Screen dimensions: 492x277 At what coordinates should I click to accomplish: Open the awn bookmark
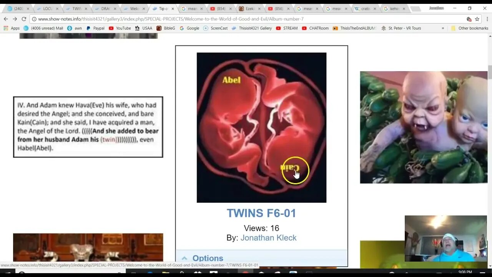pyautogui.click(x=75, y=28)
